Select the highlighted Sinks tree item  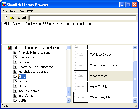[x=22, y=76]
